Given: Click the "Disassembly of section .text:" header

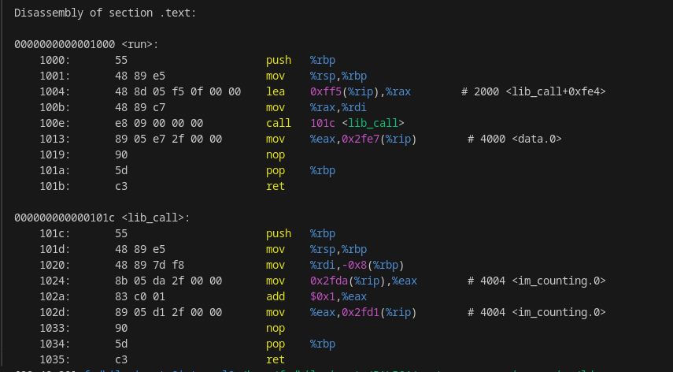Looking at the screenshot, I should tap(105, 13).
